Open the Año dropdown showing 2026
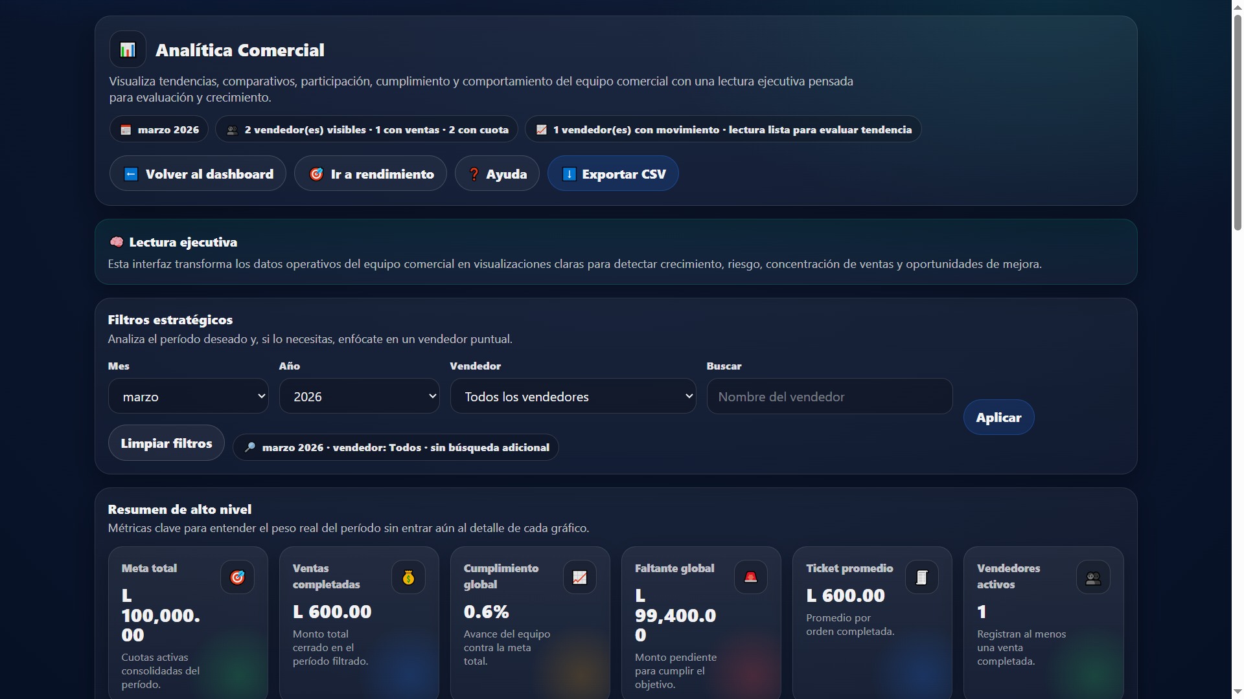The height and width of the screenshot is (699, 1244). tap(360, 396)
